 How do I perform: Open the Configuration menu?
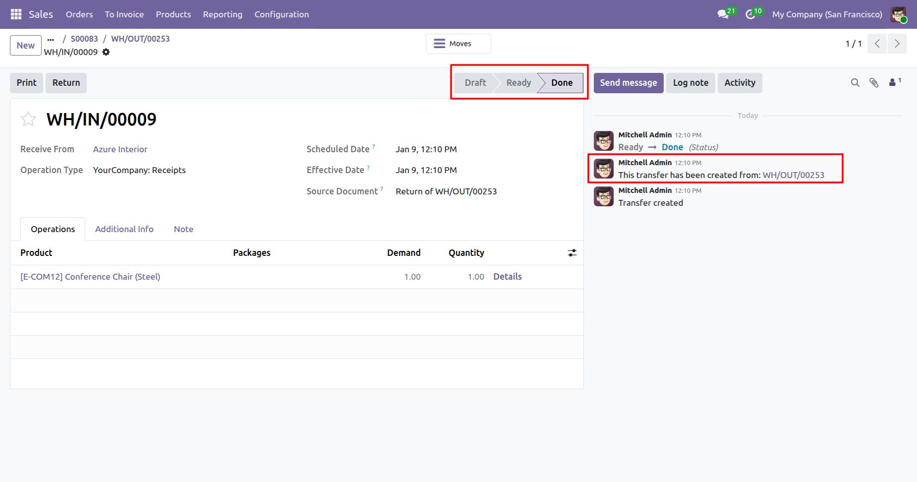pos(282,14)
